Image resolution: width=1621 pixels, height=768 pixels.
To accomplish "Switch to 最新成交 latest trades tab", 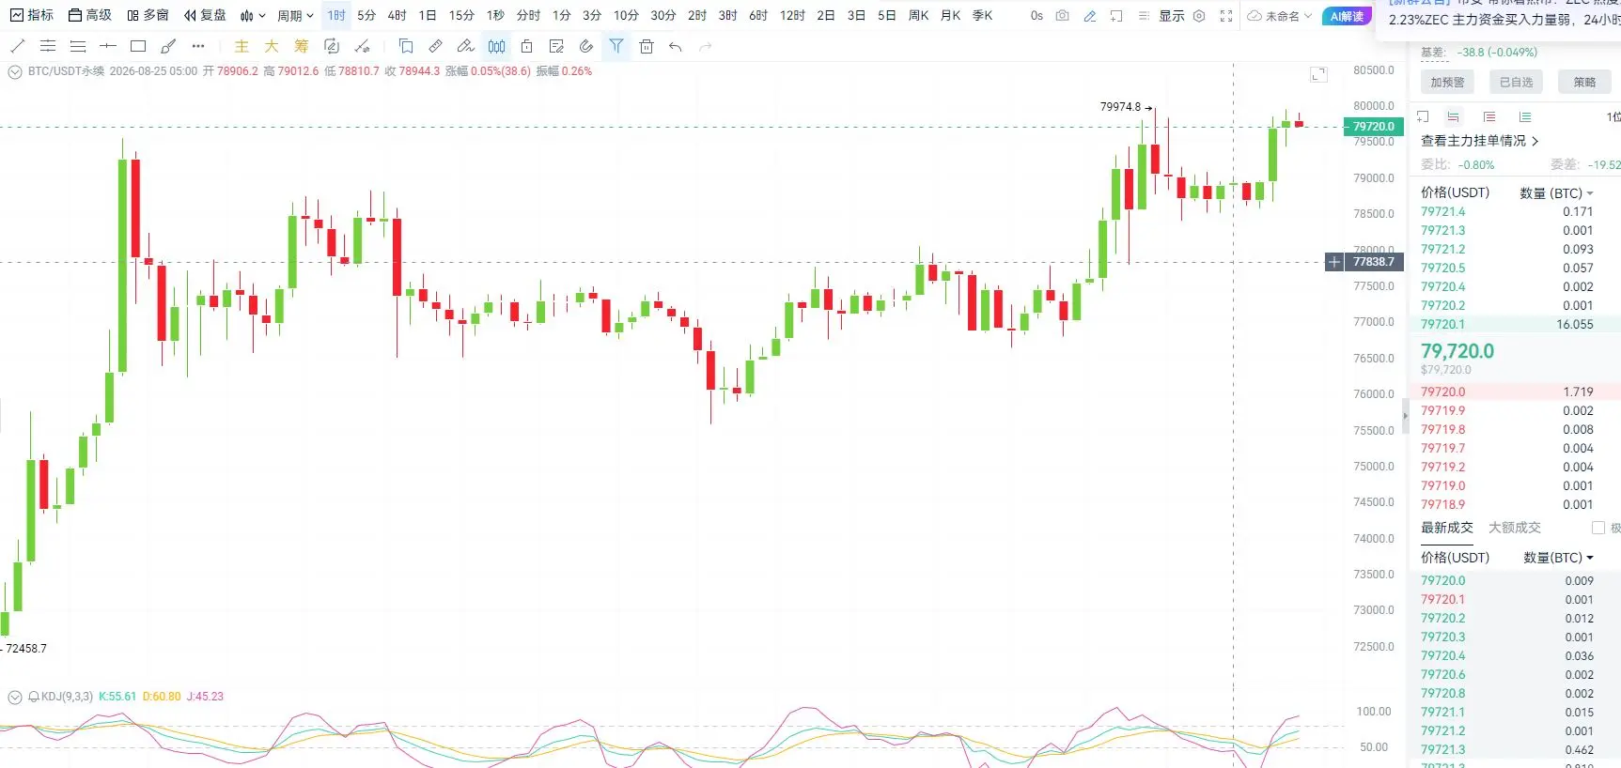I will [x=1447, y=528].
